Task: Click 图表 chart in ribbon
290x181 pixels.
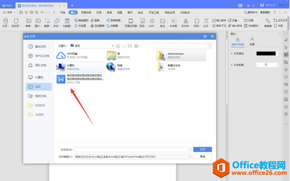Action: 95,20
